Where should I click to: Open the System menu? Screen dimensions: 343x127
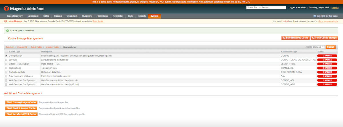click(154, 16)
